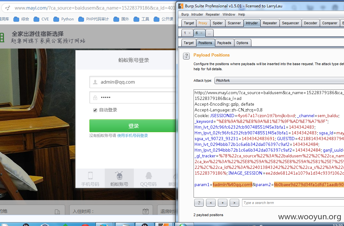The height and width of the screenshot is (226, 344).
Task: Click the page loading icon in address bar
Action: pyautogui.click(x=8, y=8)
